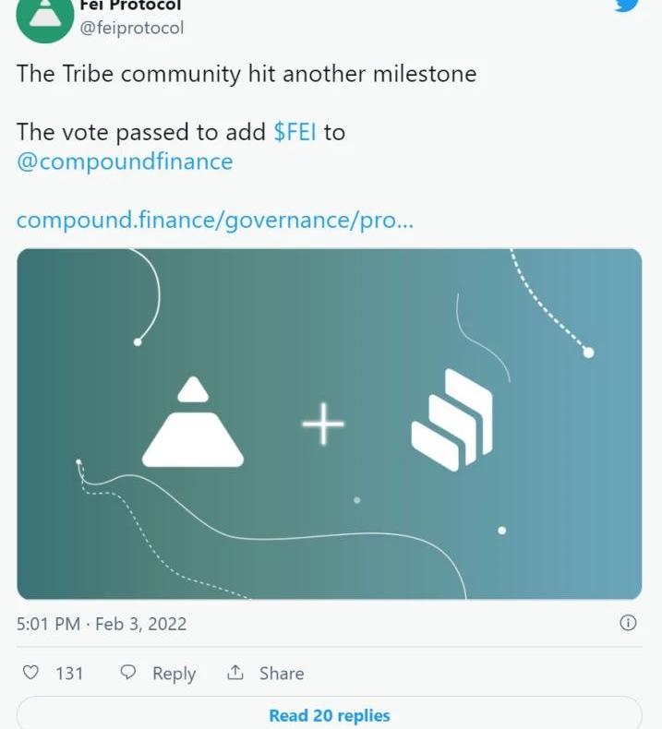Click the Fei Protocol display name
The height and width of the screenshot is (729, 662).
[130, 6]
